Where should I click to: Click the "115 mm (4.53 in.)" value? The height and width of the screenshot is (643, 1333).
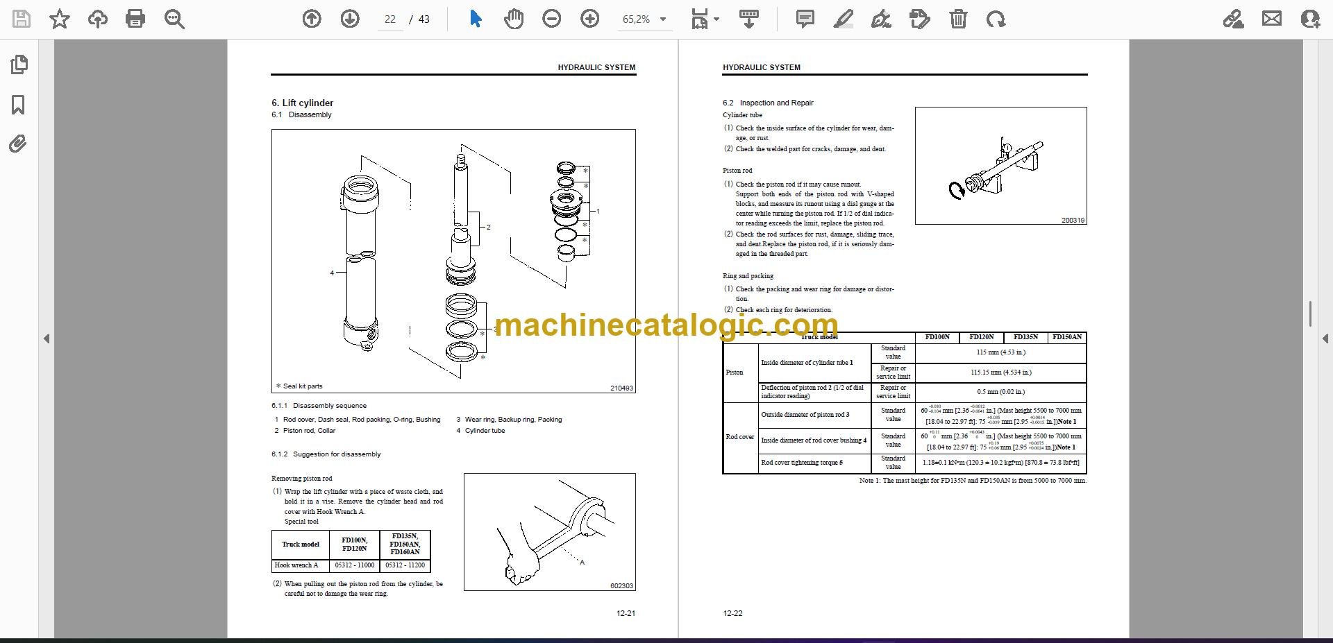tap(1000, 352)
